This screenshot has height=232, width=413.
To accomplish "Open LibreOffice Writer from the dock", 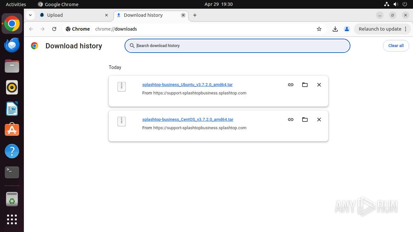I will point(12,109).
